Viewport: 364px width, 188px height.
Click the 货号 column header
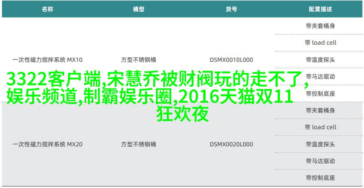pyautogui.click(x=231, y=9)
